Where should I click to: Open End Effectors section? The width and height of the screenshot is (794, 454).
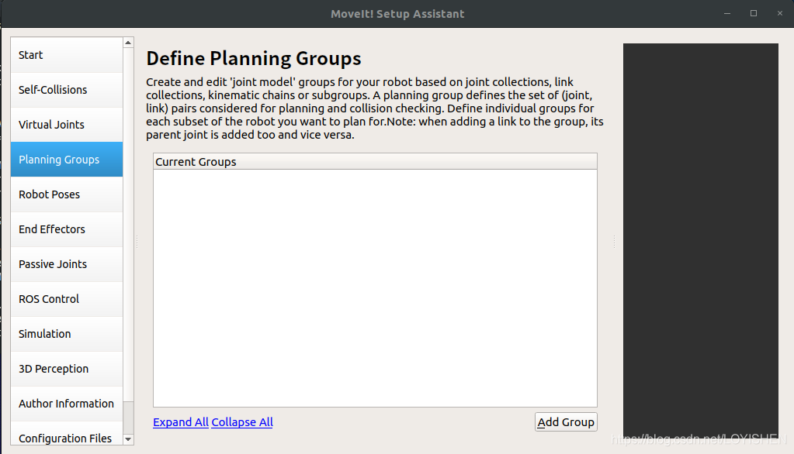[x=66, y=229]
